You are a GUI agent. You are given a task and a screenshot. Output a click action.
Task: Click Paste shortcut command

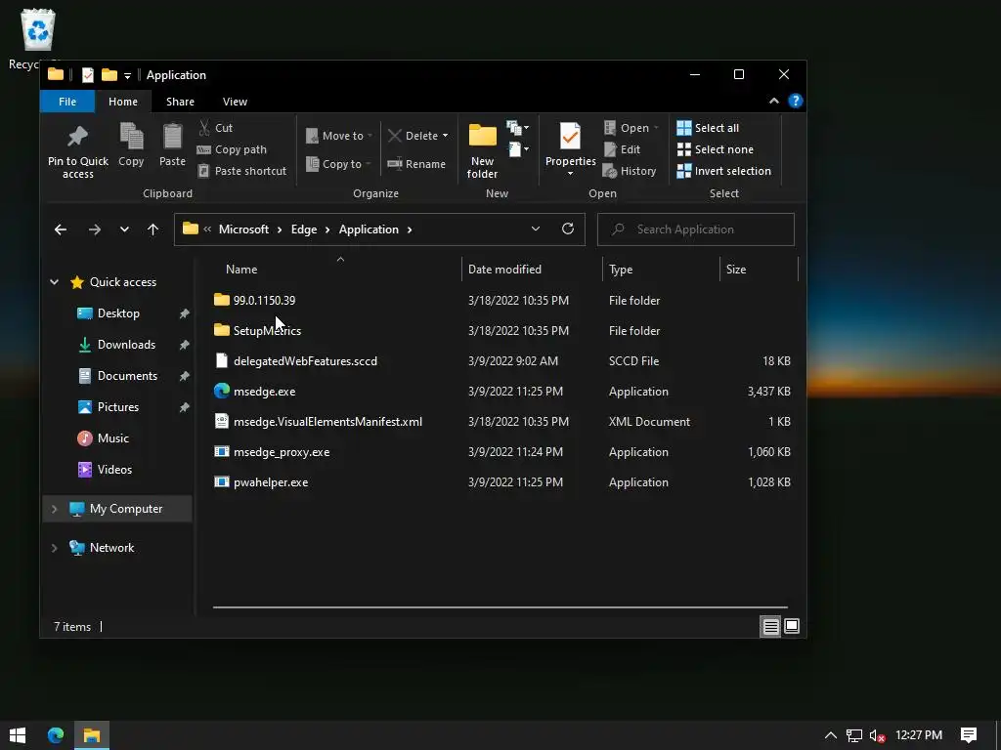[x=242, y=171]
